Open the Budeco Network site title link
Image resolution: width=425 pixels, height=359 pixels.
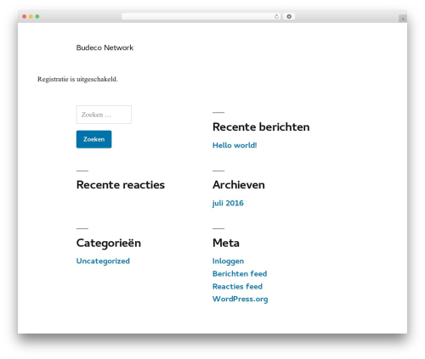pos(105,48)
